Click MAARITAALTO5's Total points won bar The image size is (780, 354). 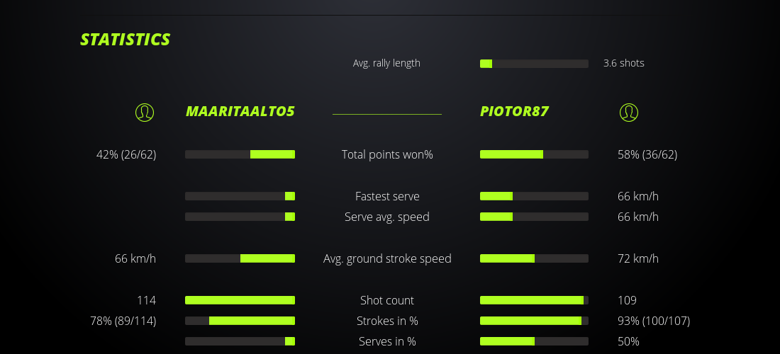click(x=240, y=154)
